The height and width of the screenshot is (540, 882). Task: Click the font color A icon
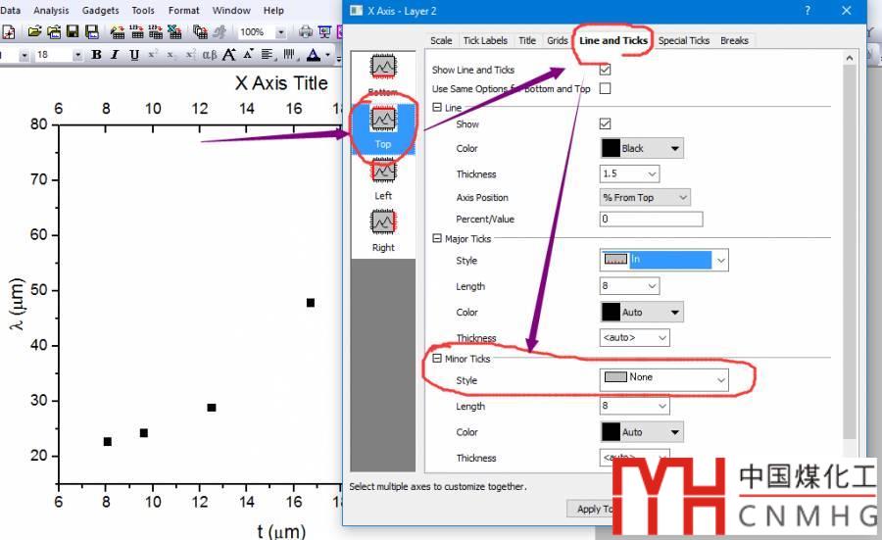pyautogui.click(x=314, y=55)
